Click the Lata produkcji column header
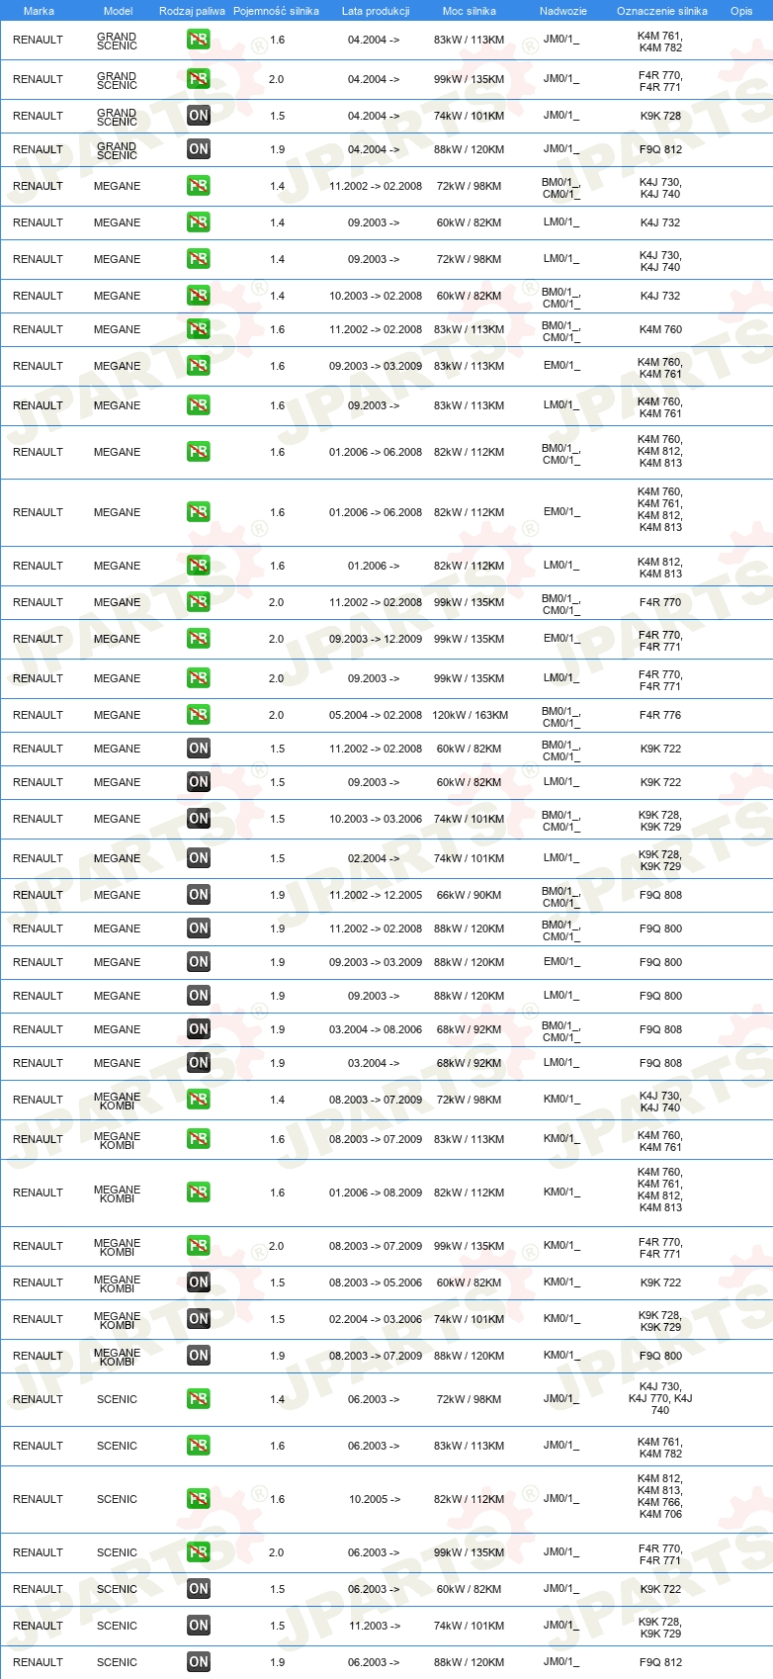Screen dimensions: 773x1679 pyautogui.click(x=376, y=11)
